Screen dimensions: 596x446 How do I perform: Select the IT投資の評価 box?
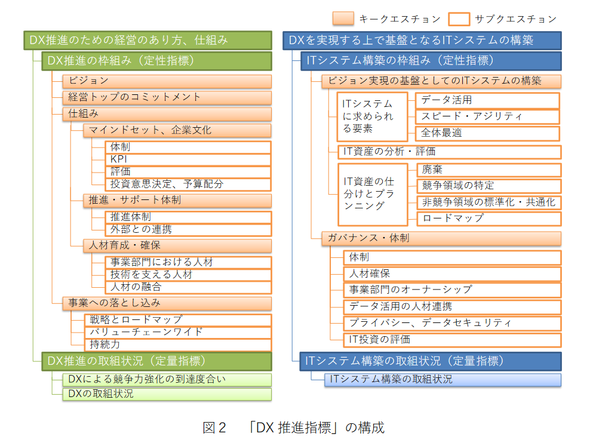pos(453,340)
